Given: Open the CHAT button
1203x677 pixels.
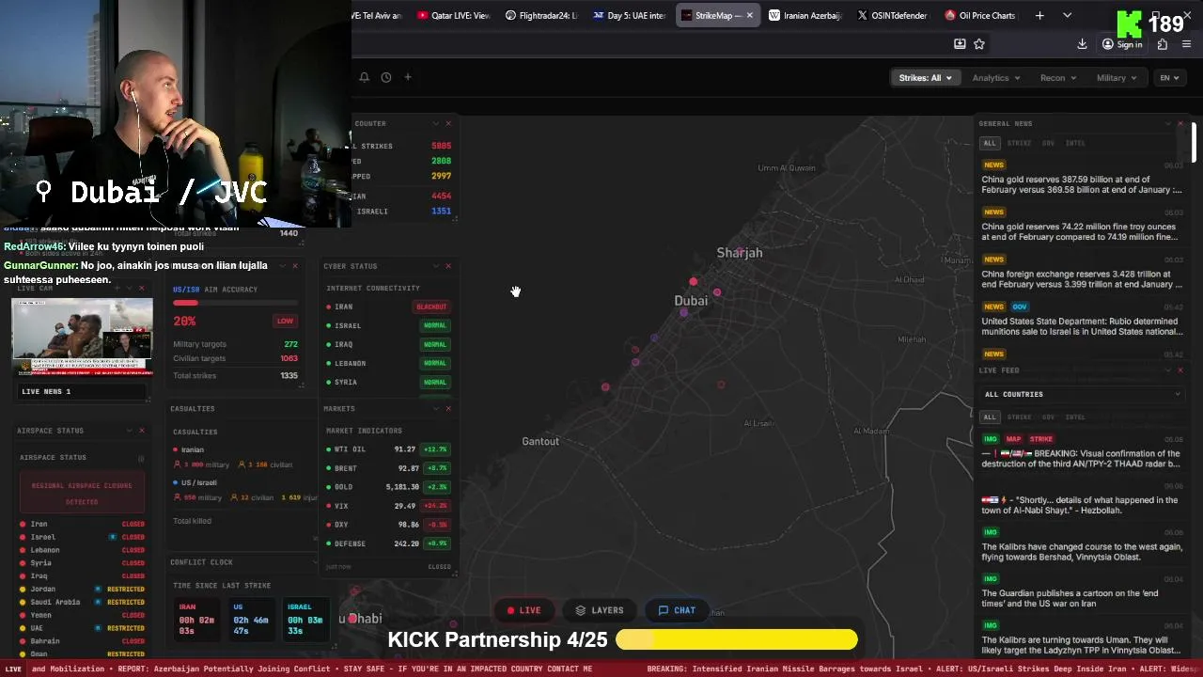Looking at the screenshot, I should [677, 610].
